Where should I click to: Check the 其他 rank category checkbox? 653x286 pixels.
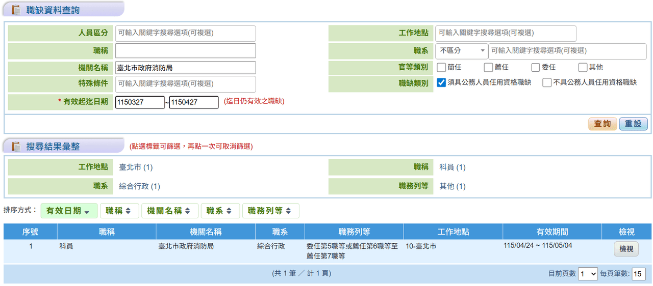click(x=583, y=67)
